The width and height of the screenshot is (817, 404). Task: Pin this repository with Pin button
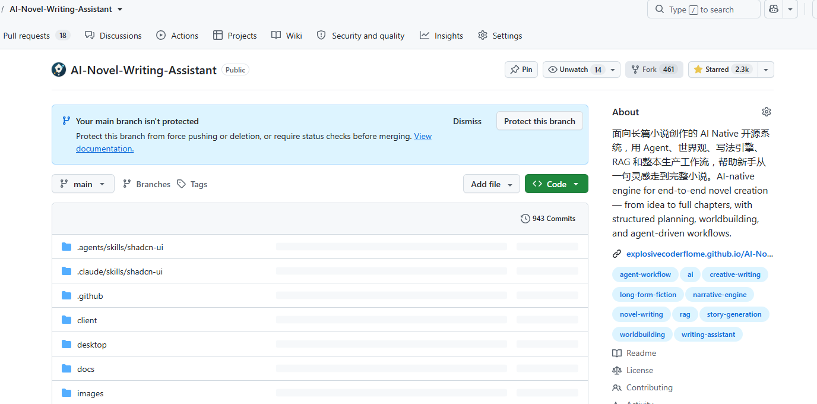(521, 70)
